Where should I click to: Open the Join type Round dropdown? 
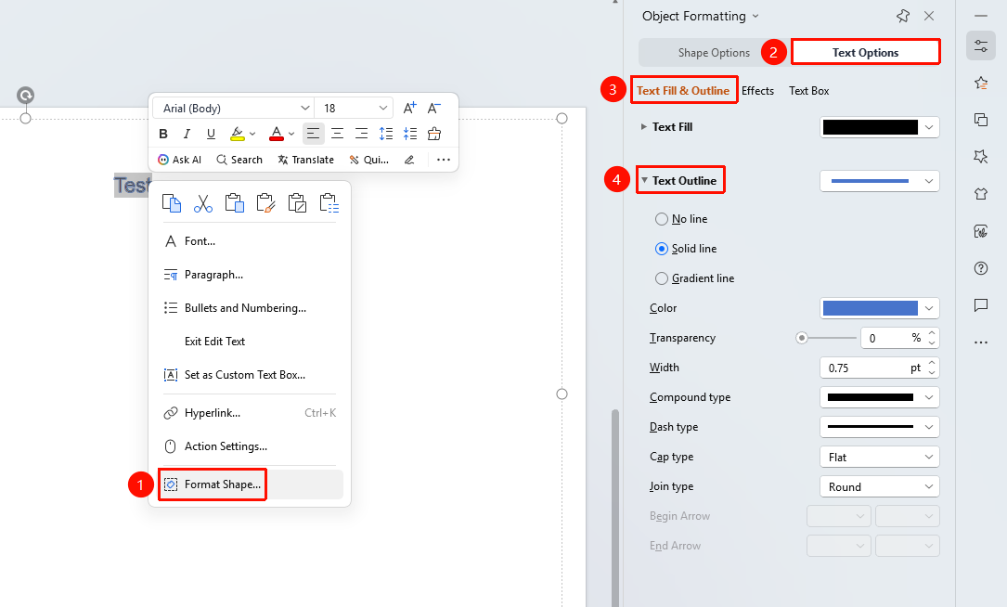click(x=879, y=486)
